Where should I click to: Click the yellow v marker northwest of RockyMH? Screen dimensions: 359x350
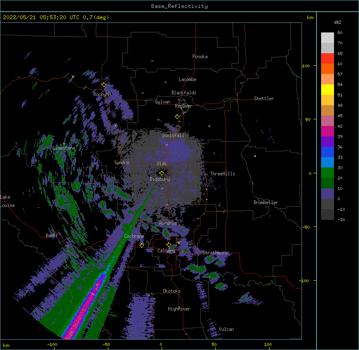pos(73,76)
